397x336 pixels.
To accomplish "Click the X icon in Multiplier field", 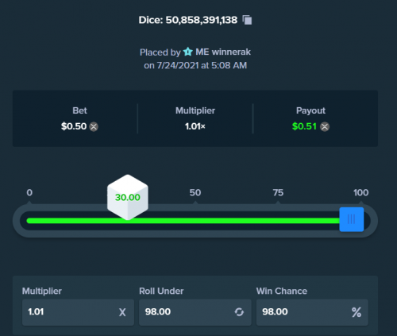I will point(122,312).
